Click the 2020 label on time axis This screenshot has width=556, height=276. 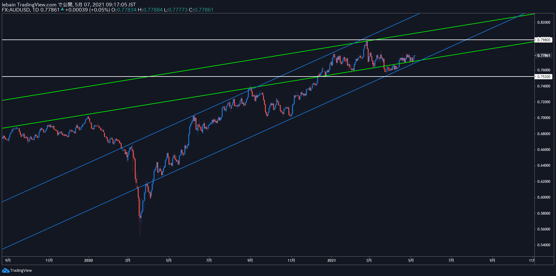[x=89, y=260]
